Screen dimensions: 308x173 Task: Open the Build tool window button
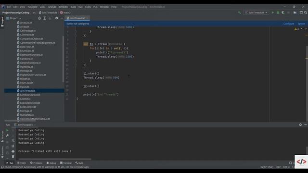pos(79,163)
